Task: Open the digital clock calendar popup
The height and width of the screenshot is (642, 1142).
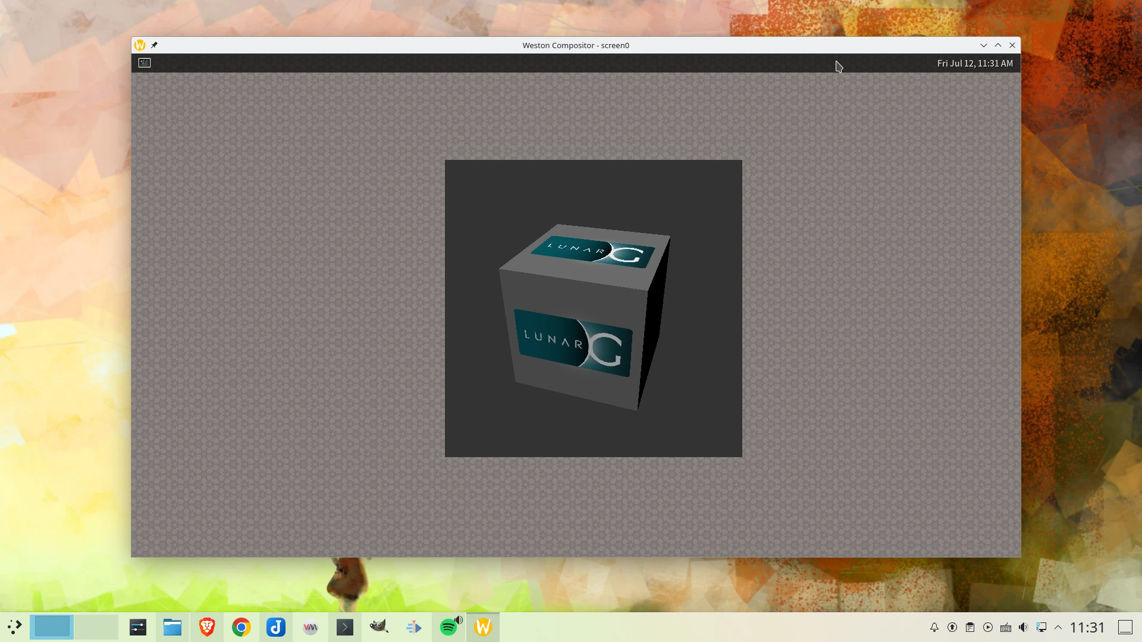Action: [1087, 627]
